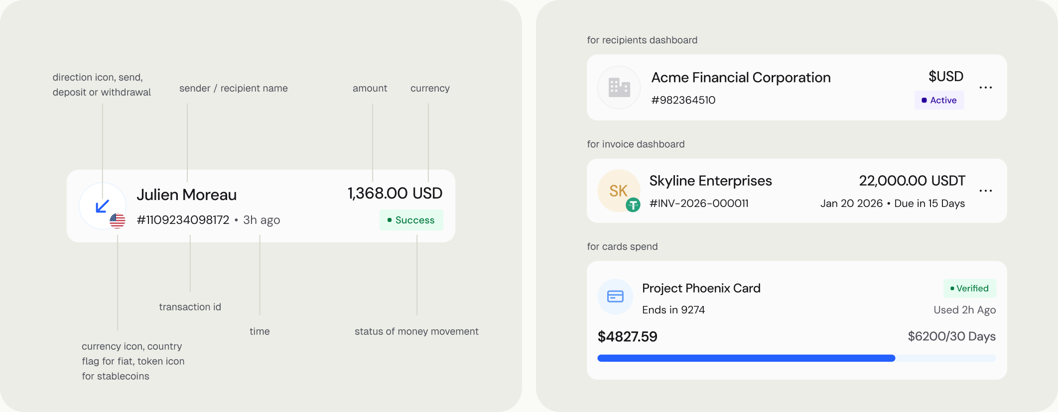
Task: Open the three-dot menu for Acme Financial Corporation
Action: [x=985, y=88]
